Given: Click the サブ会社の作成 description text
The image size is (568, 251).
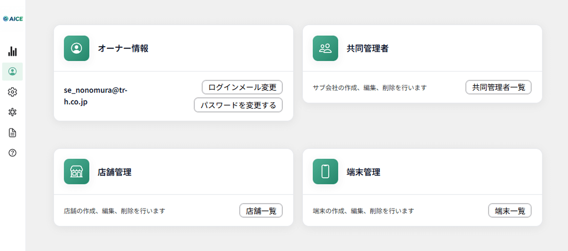Looking at the screenshot, I should [369, 88].
